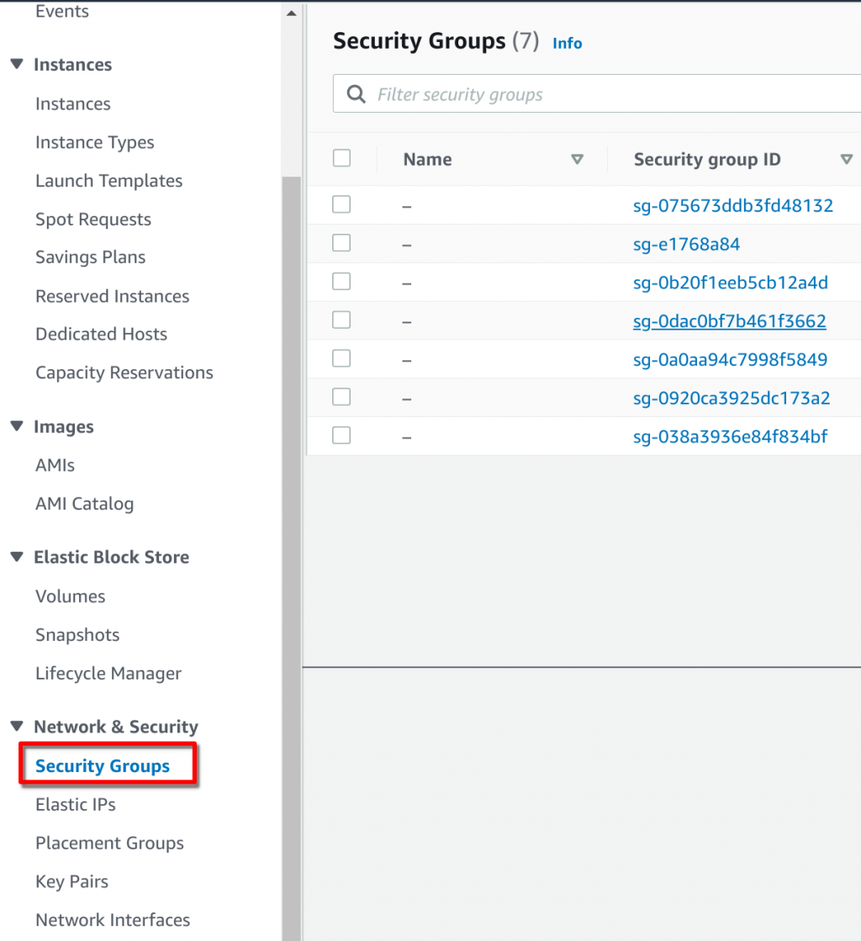Image resolution: width=861 pixels, height=941 pixels.
Task: Open the Info link beside Security Groups
Action: [x=567, y=43]
